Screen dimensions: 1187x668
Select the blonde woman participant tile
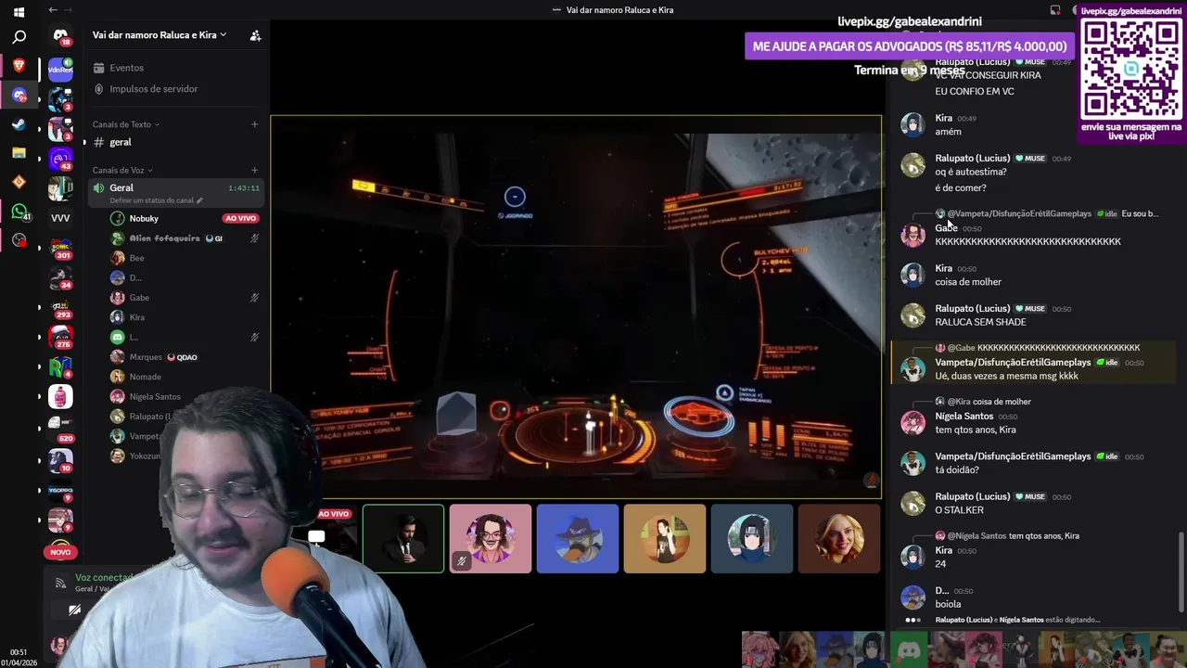pyautogui.click(x=839, y=538)
